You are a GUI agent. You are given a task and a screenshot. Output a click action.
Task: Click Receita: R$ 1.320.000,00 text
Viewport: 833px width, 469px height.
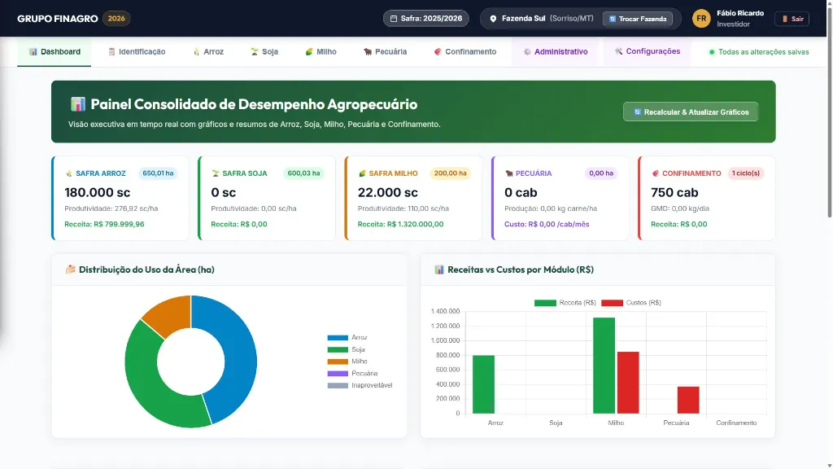coord(400,225)
